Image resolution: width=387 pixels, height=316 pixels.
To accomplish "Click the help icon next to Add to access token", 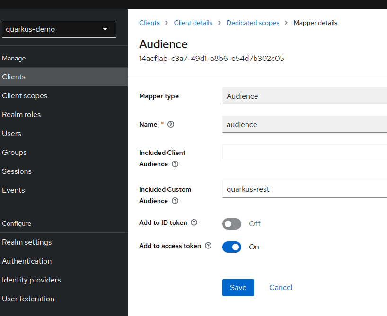I will (x=208, y=246).
